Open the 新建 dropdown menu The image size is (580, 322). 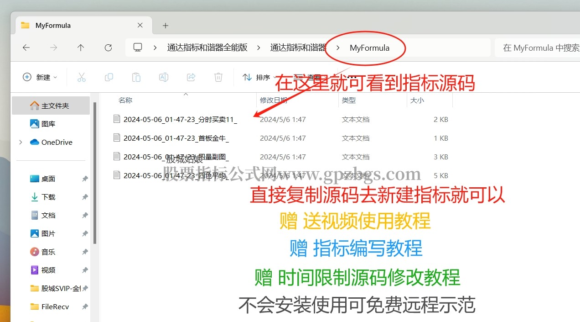coord(40,77)
